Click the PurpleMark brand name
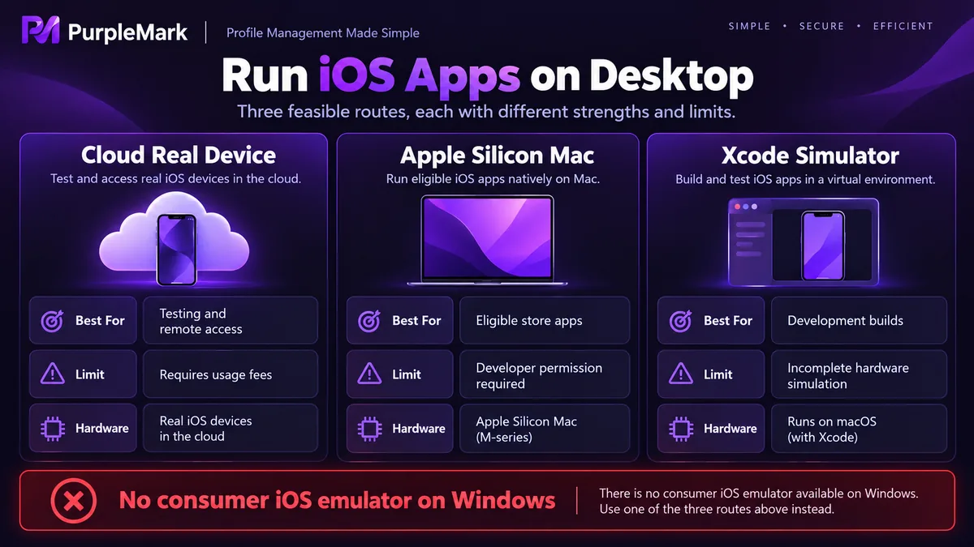Image resolution: width=974 pixels, height=547 pixels. coord(128,33)
